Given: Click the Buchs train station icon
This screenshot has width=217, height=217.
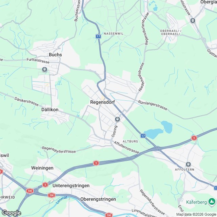Looking at the screenshot, I should [44, 69].
